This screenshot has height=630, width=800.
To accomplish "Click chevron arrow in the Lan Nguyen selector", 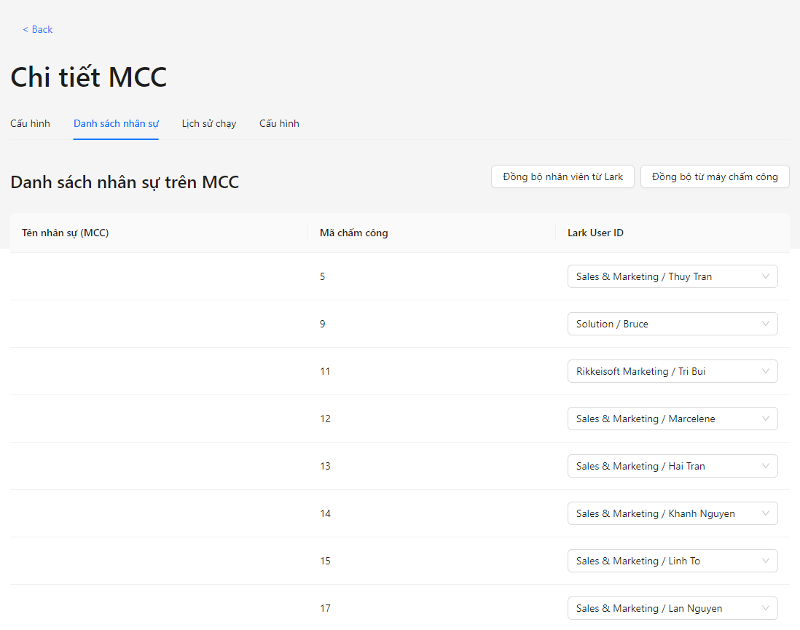I will (x=765, y=608).
